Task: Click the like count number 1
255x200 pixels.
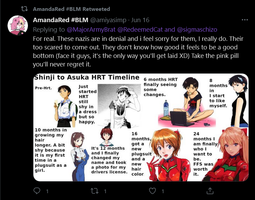Action: 163,191
